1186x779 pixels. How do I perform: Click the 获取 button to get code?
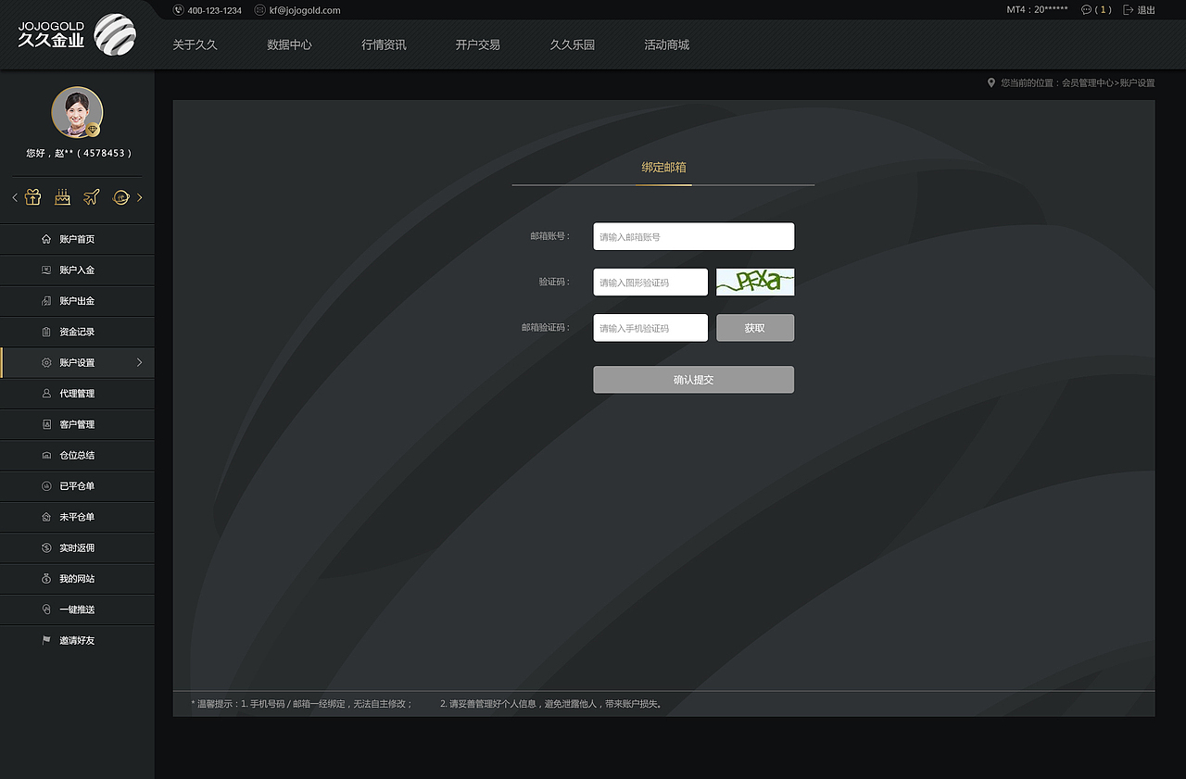pyautogui.click(x=755, y=328)
